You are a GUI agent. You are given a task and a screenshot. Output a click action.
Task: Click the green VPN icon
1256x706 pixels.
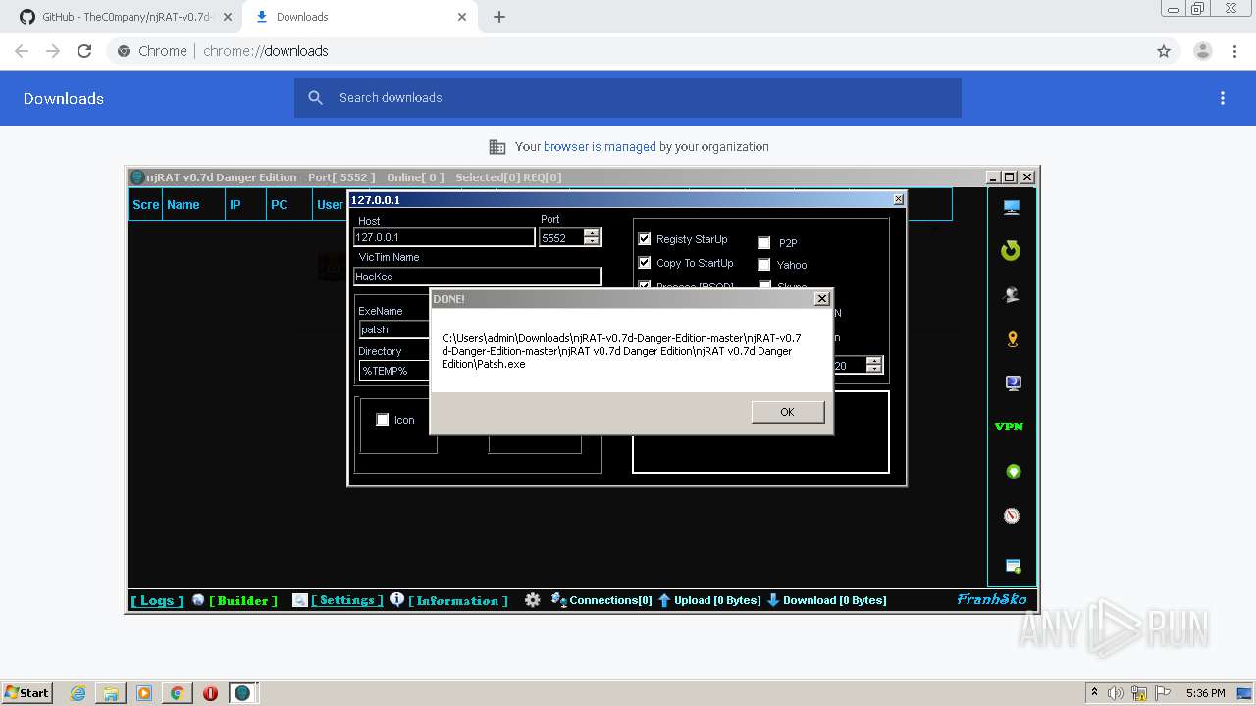coord(1009,427)
